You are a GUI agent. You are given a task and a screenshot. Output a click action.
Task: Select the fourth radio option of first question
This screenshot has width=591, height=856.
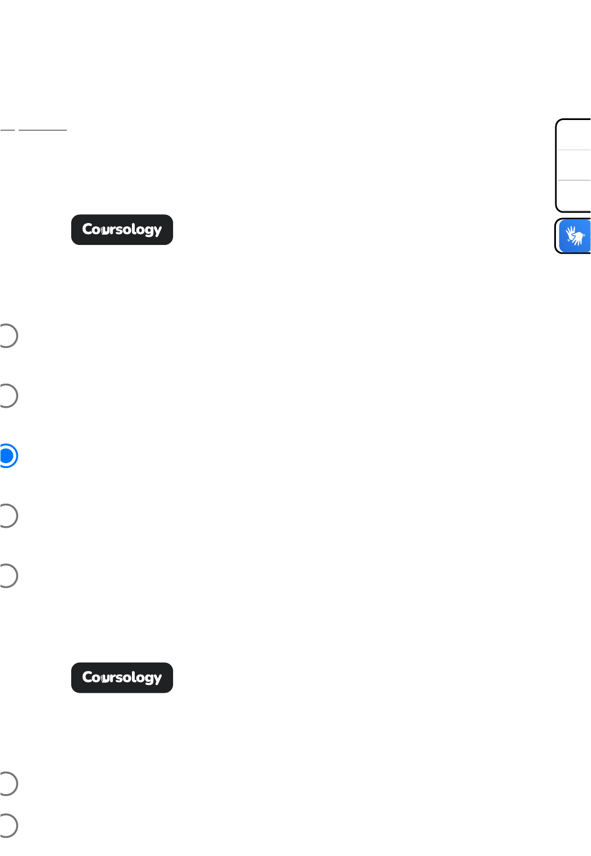coord(7,516)
